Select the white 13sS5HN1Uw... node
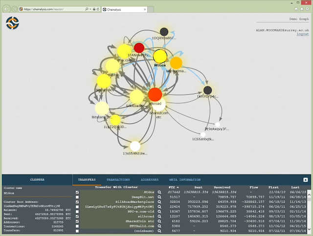This screenshot has height=236, width=313. pos(135,146)
